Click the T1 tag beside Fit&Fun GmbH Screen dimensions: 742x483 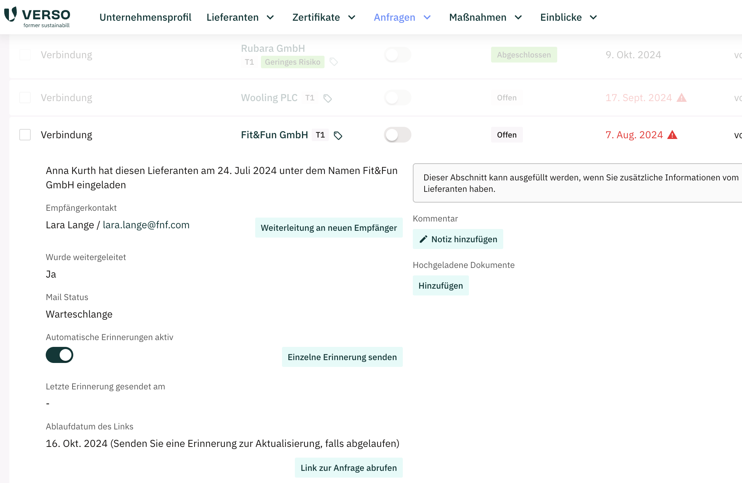pos(320,135)
